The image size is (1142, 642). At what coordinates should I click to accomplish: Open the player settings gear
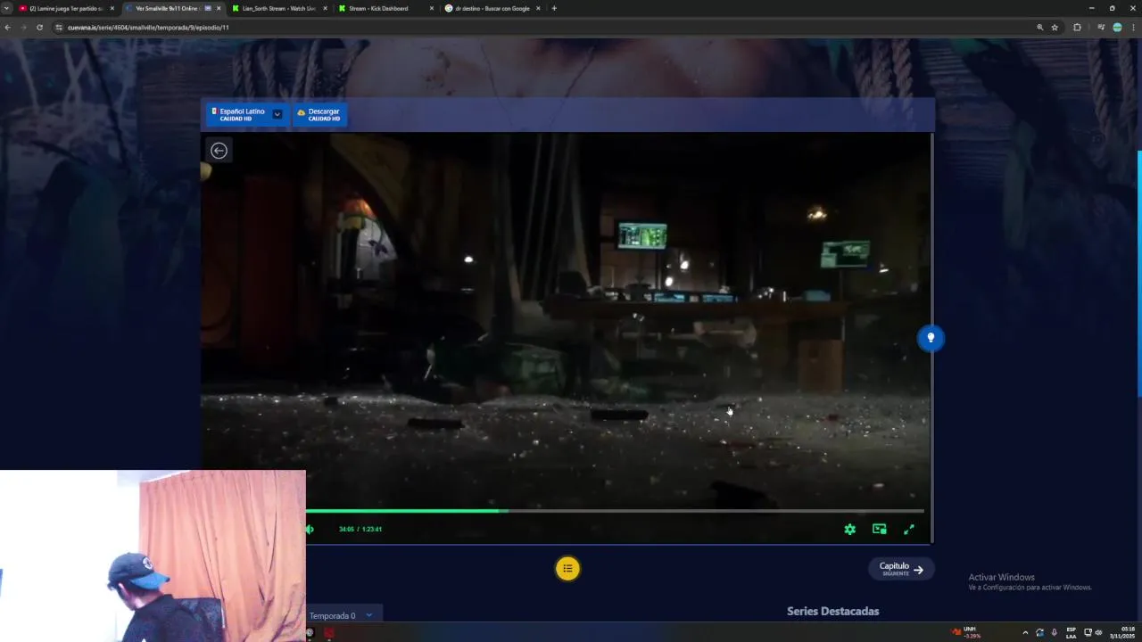[850, 529]
